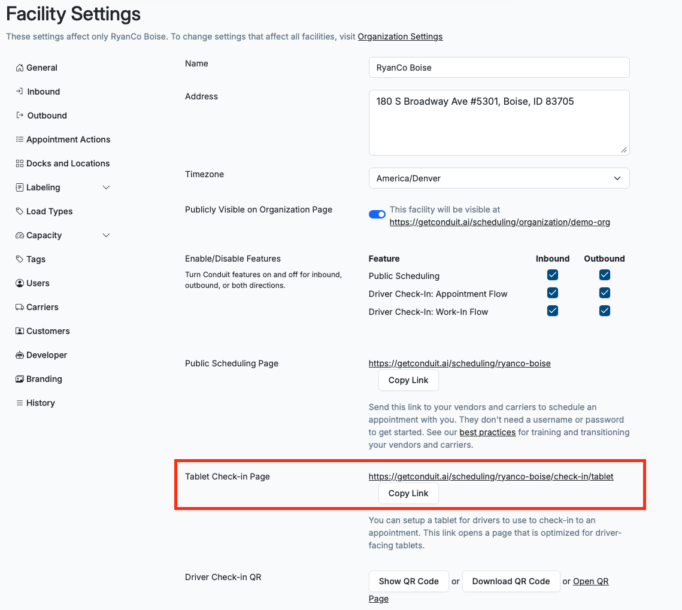Uncheck Driver Check-In Work-In Flow Outbound checkbox
Screen dimensions: 682x610
pos(605,311)
